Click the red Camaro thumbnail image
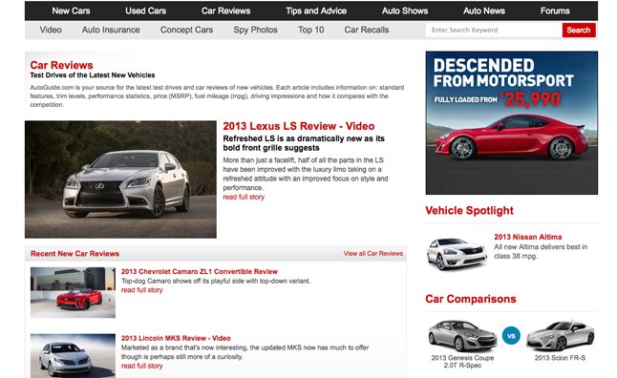The height and width of the screenshot is (378, 617). coord(73,293)
